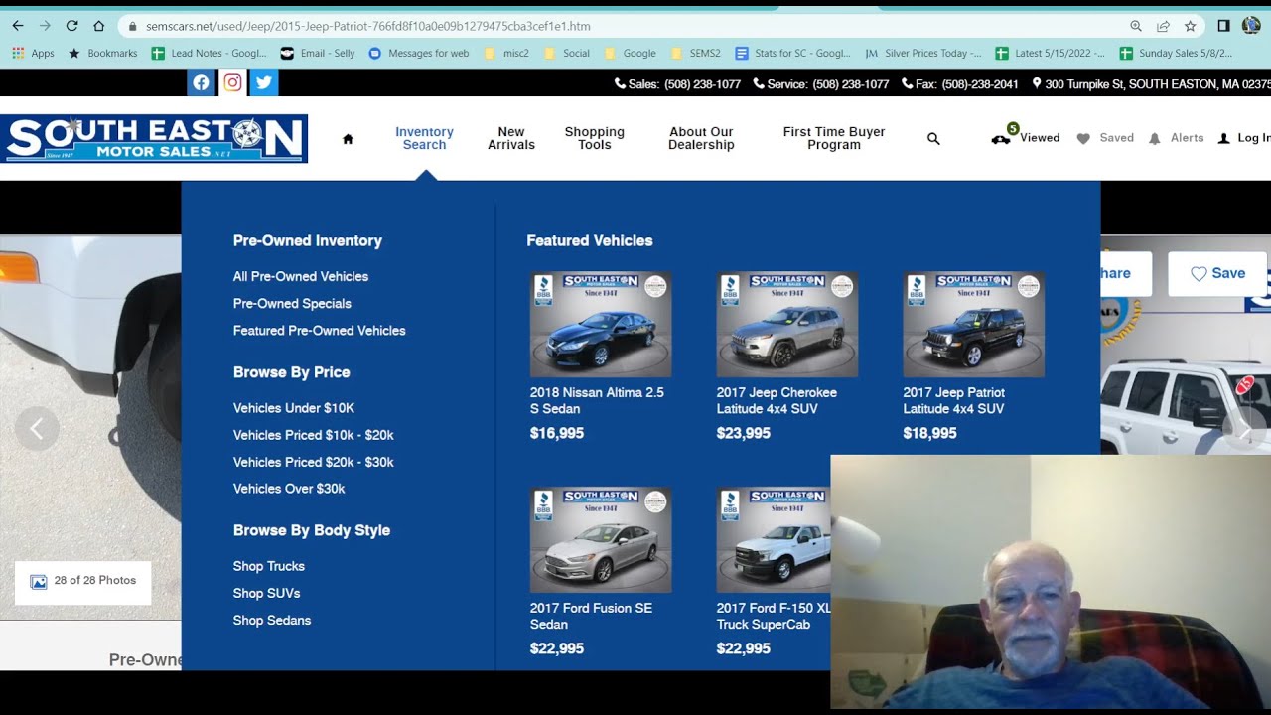Open the 2018 Nissan Altima thumbnail
This screenshot has height=715, width=1271.
[x=601, y=325]
